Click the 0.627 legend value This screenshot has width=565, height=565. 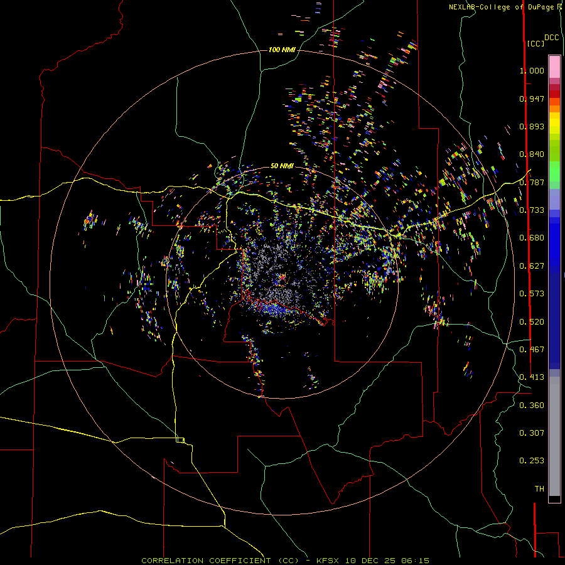tap(532, 266)
